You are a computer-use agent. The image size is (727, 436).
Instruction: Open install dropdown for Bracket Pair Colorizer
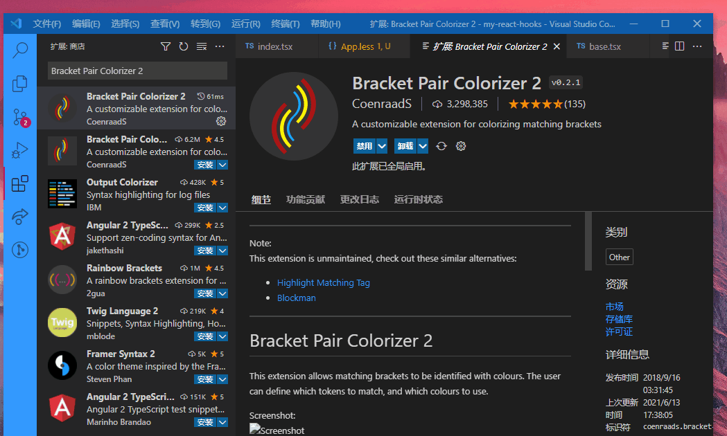[x=222, y=165]
